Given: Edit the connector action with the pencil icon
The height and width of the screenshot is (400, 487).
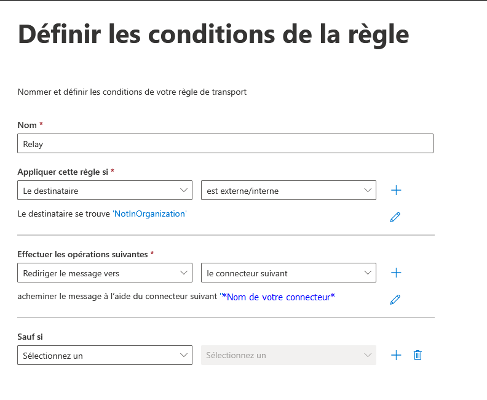Looking at the screenshot, I should (x=395, y=300).
